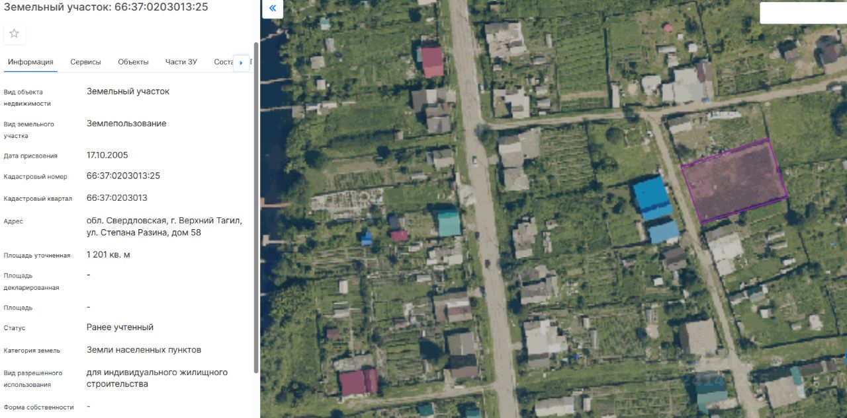Click the cadastral number value 66:37:0203013:25
847x418 pixels.
coord(123,176)
